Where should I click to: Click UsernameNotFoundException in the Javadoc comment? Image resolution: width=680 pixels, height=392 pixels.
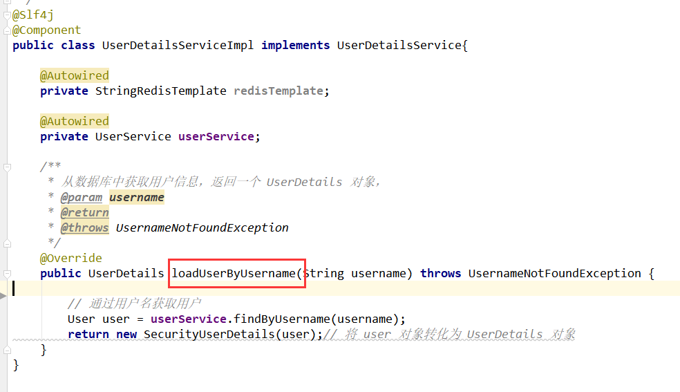pos(202,227)
